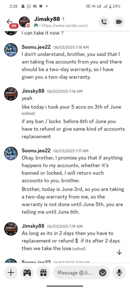Open the game controller apps button
The height and width of the screenshot is (290, 130).
[27, 273]
